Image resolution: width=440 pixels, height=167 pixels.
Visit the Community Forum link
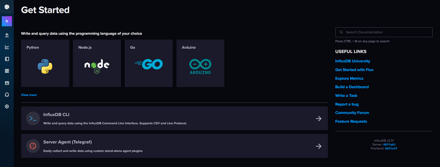click(x=352, y=113)
